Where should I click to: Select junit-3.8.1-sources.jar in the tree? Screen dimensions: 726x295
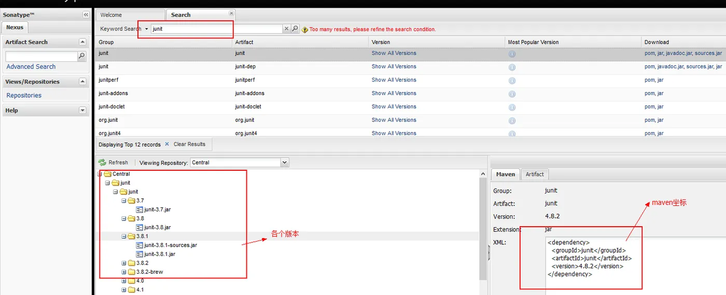(171, 245)
